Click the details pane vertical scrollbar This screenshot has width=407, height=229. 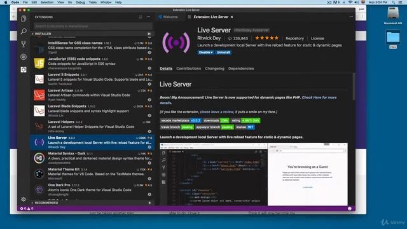tap(354, 87)
